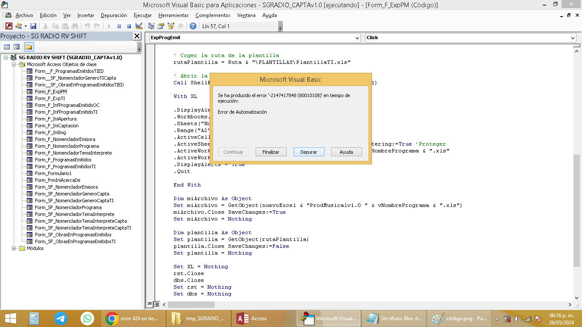Click the Reset (stop) toolbar icon
Screen dimensions: 582x327
click(x=129, y=26)
